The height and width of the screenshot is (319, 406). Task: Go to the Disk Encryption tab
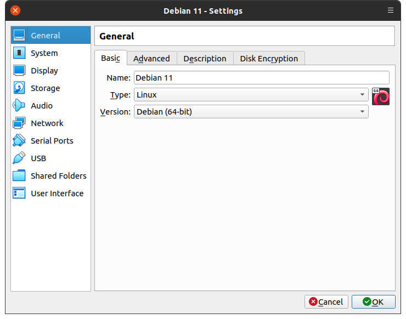[x=269, y=59]
